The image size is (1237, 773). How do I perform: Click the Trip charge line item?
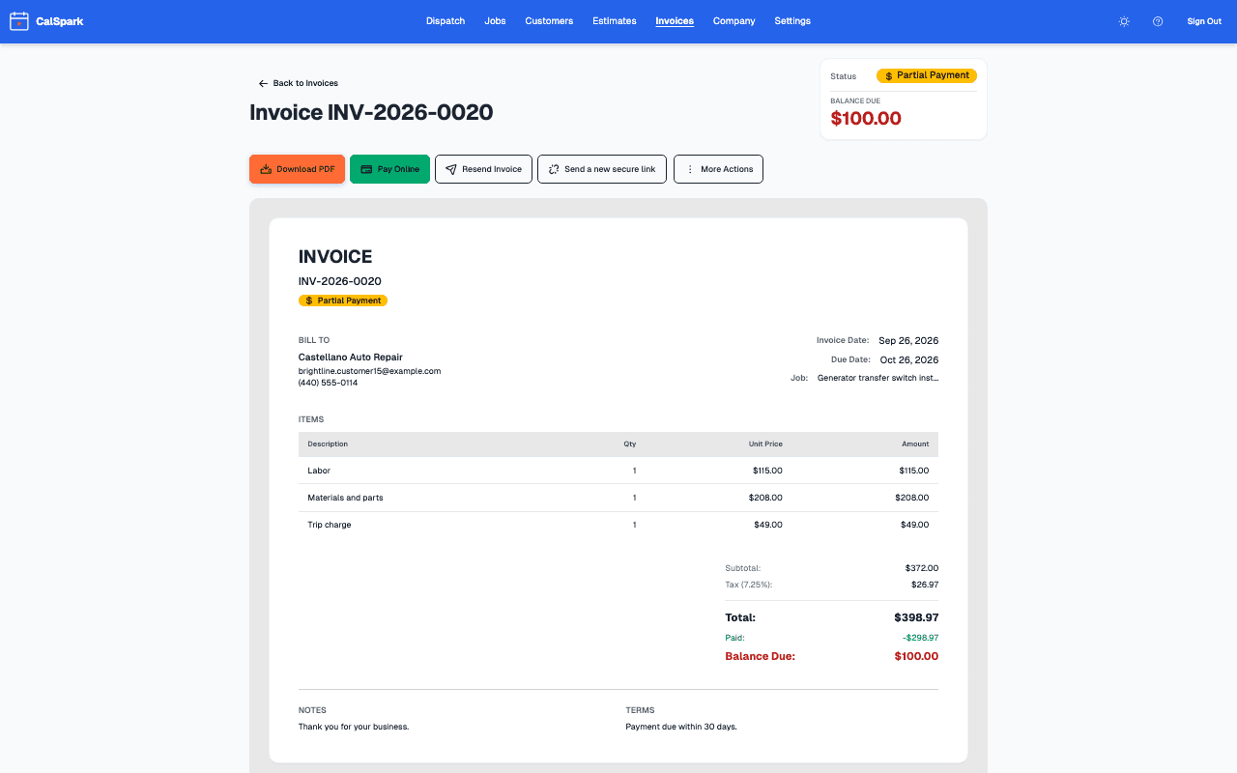(330, 525)
